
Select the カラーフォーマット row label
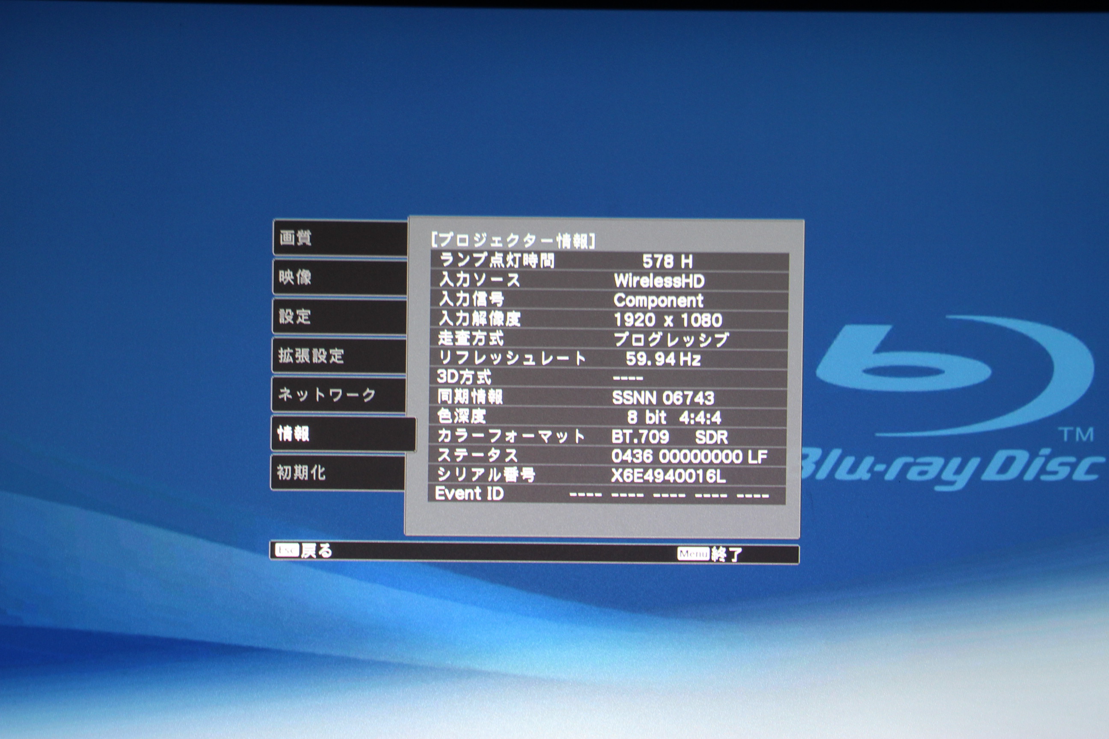coord(511,436)
